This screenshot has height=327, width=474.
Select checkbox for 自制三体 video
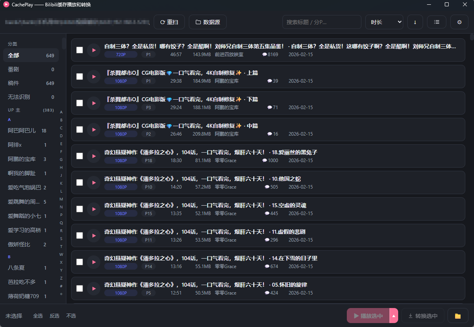[x=79, y=50]
